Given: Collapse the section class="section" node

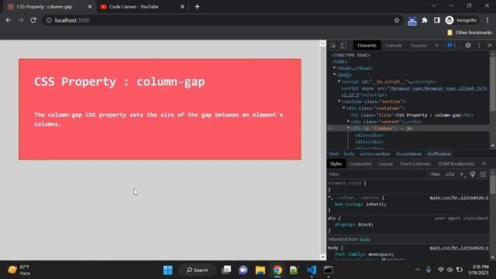Looking at the screenshot, I should point(339,102).
